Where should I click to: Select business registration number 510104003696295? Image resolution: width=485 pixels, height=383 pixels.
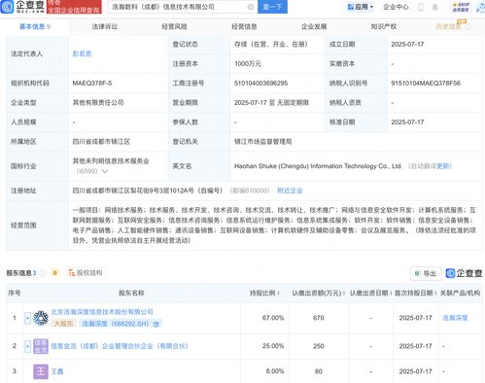[x=260, y=84]
